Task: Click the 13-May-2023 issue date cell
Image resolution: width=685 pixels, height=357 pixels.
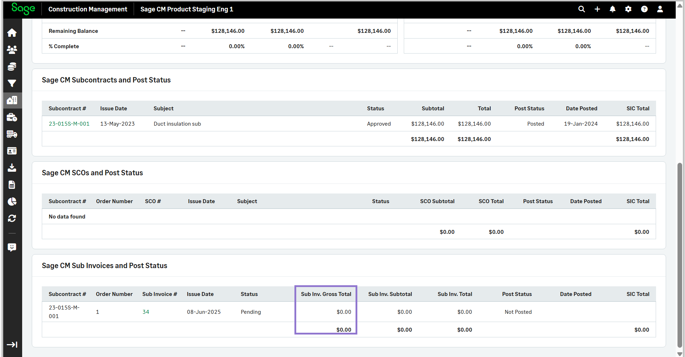Action: coord(118,124)
